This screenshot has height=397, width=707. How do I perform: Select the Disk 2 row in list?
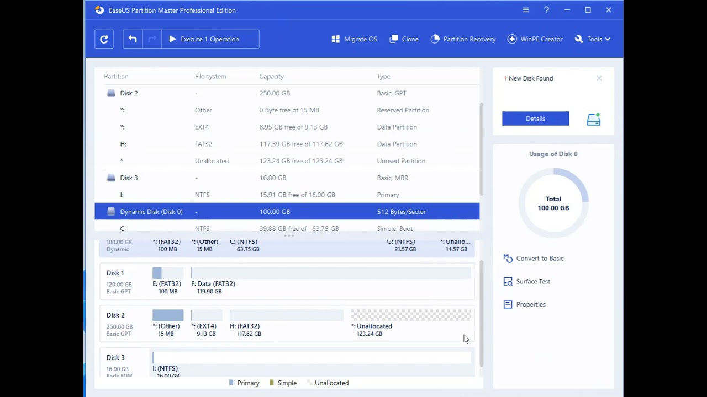pyautogui.click(x=287, y=93)
